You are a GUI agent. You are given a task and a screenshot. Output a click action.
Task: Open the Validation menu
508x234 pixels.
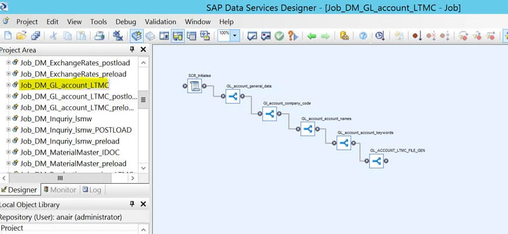click(x=161, y=22)
